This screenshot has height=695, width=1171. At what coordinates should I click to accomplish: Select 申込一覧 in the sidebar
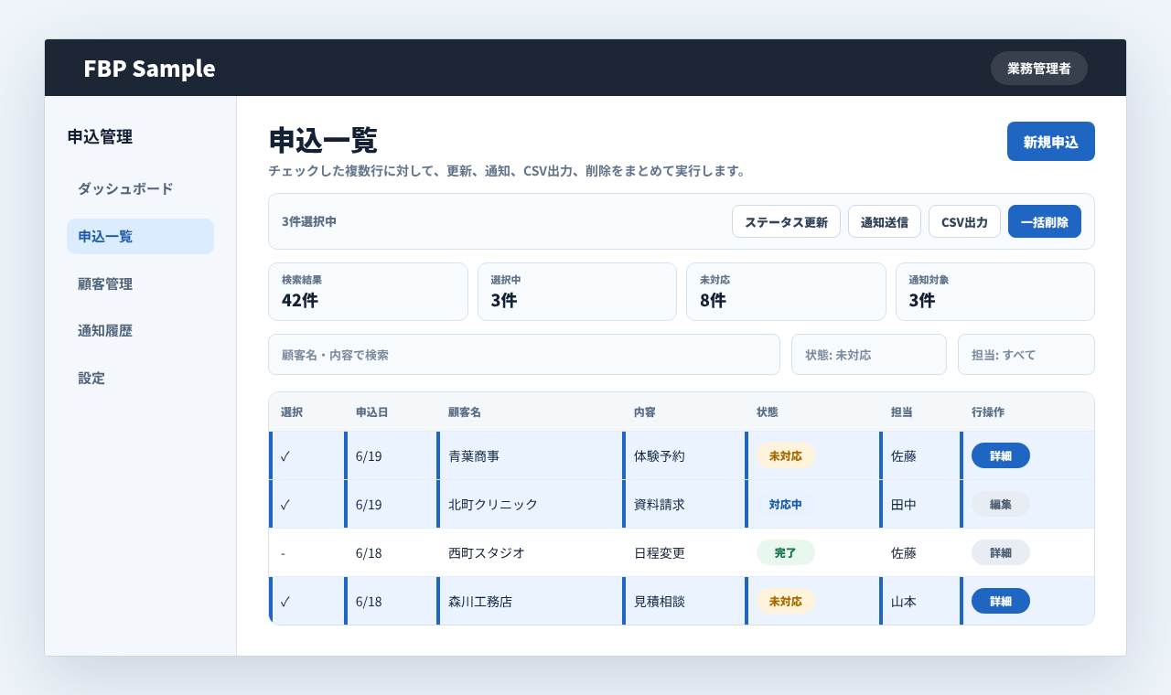pyautogui.click(x=140, y=236)
